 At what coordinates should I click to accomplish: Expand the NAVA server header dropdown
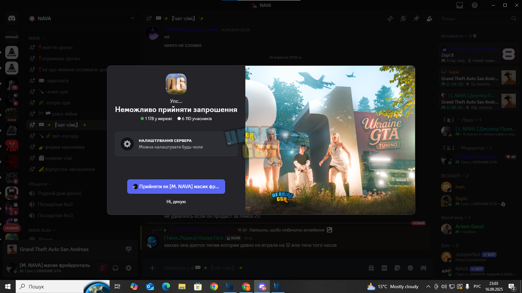pos(132,18)
